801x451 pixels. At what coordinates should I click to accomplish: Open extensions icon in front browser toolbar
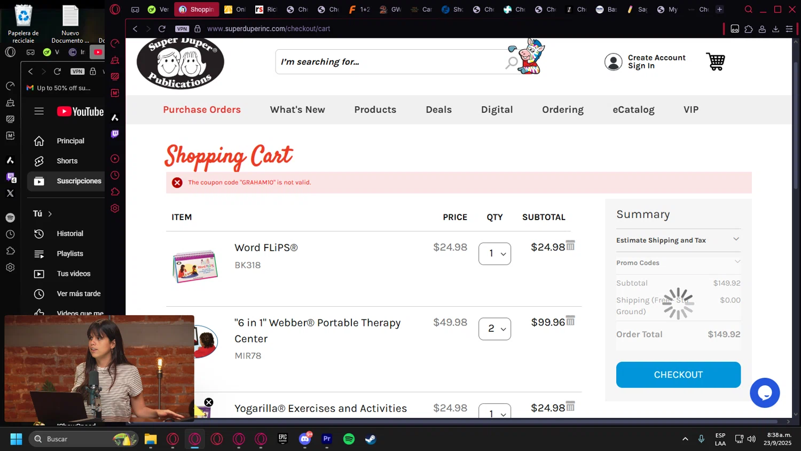(x=749, y=29)
